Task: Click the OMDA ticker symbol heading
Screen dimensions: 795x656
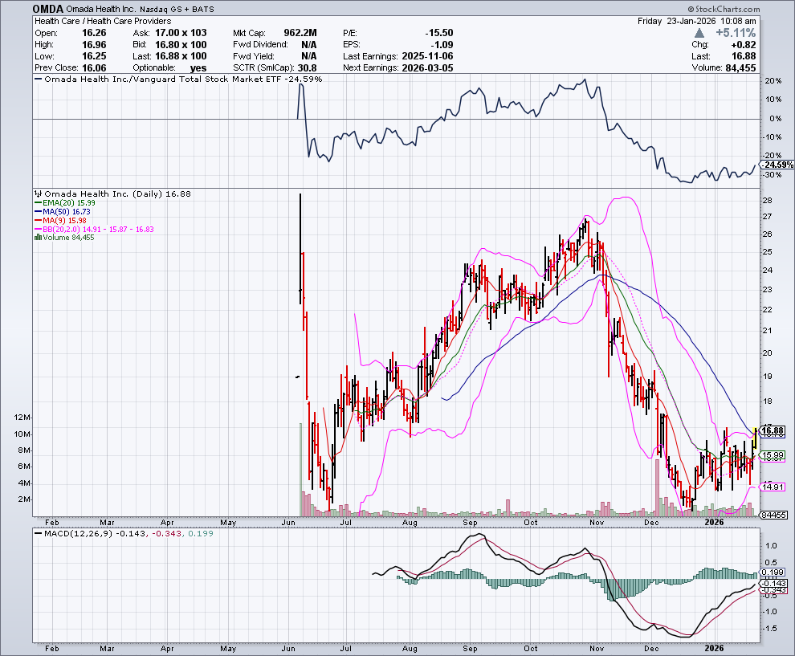Action: tap(50, 8)
